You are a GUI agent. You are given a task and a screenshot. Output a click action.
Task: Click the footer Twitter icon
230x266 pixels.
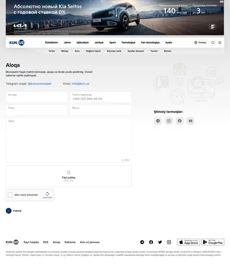160,242
